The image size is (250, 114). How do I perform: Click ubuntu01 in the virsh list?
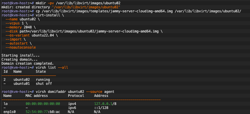click(x=22, y=84)
